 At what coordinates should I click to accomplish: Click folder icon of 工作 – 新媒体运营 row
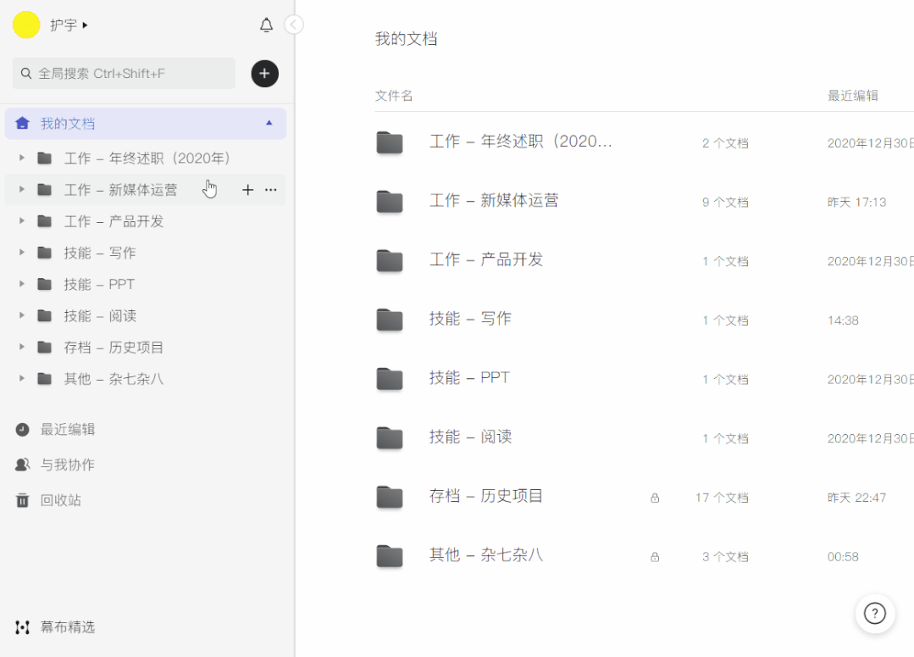(390, 201)
